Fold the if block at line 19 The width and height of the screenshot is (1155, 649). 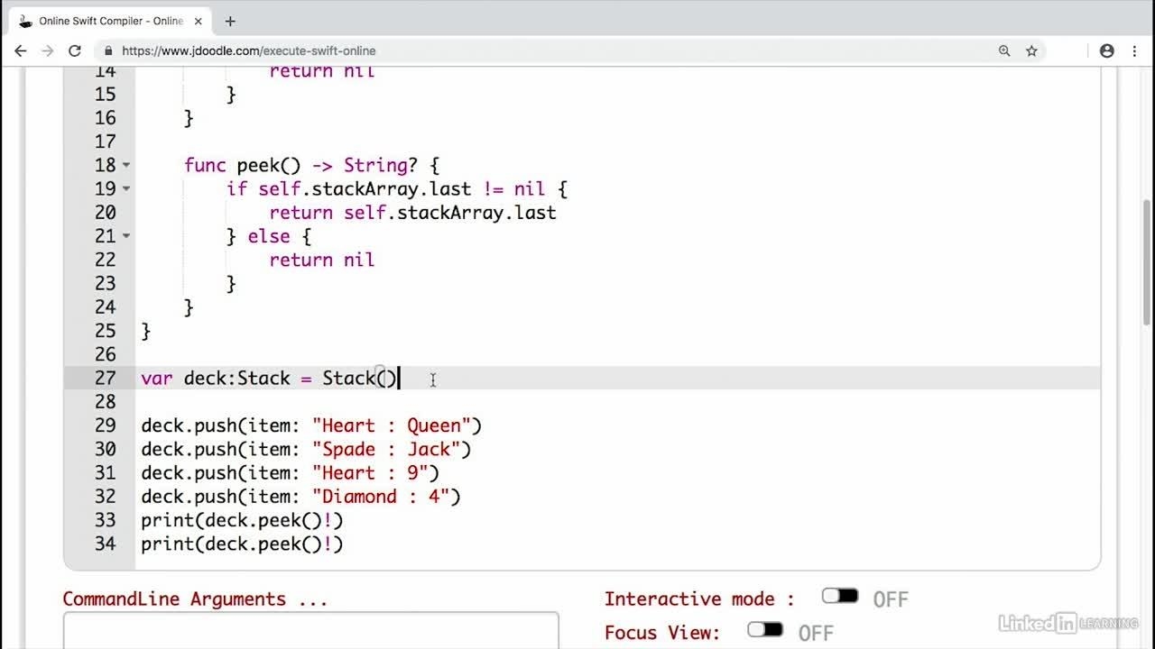126,189
